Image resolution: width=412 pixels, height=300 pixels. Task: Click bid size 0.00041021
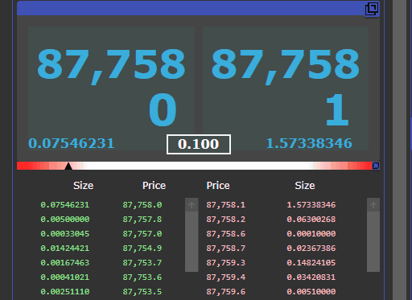[x=65, y=277]
